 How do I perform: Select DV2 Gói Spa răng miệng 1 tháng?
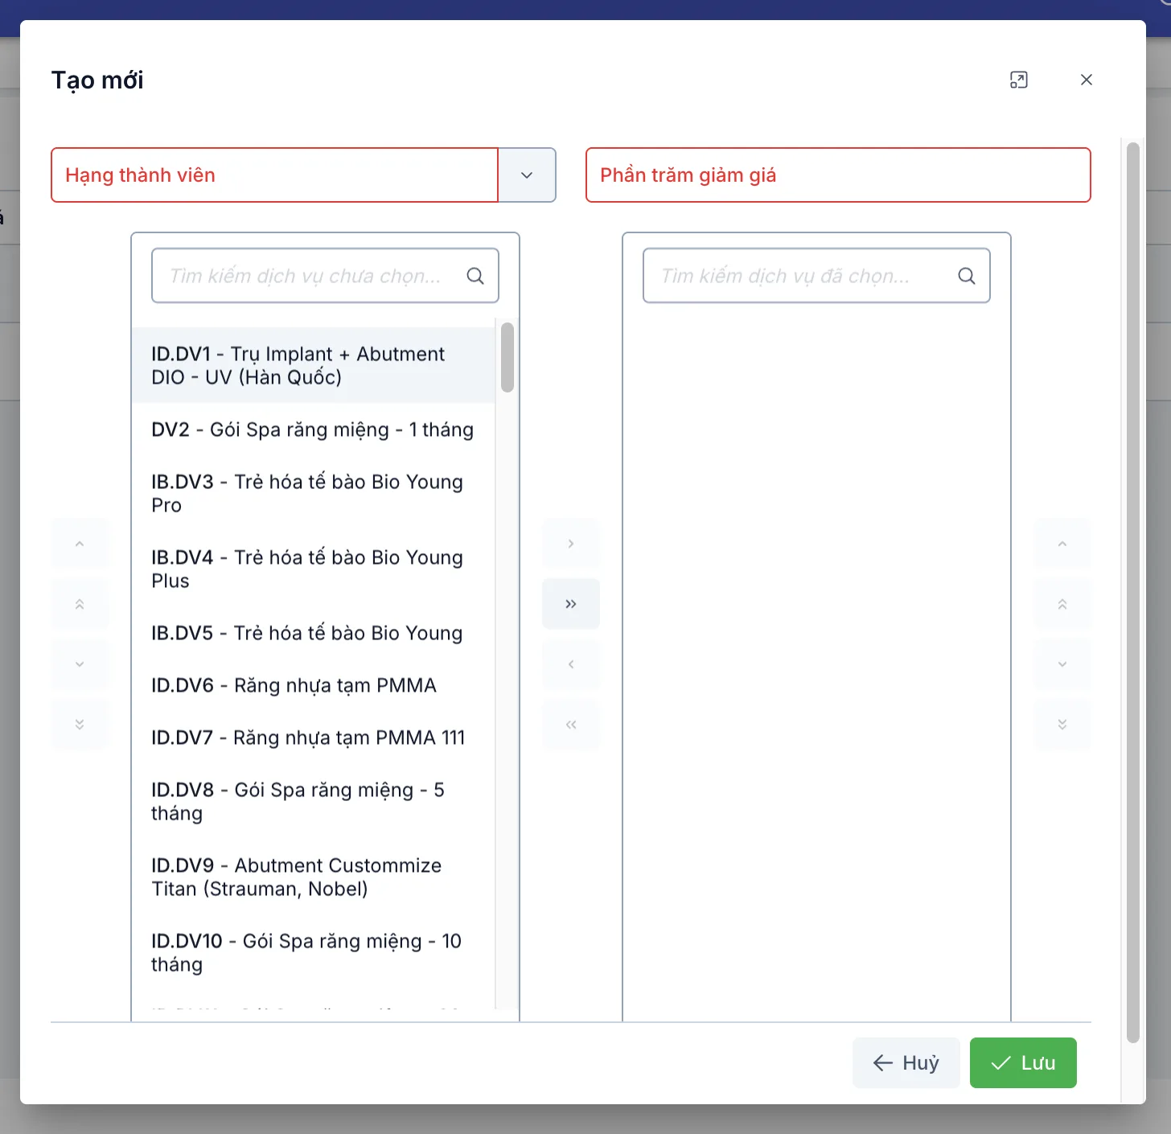point(314,429)
